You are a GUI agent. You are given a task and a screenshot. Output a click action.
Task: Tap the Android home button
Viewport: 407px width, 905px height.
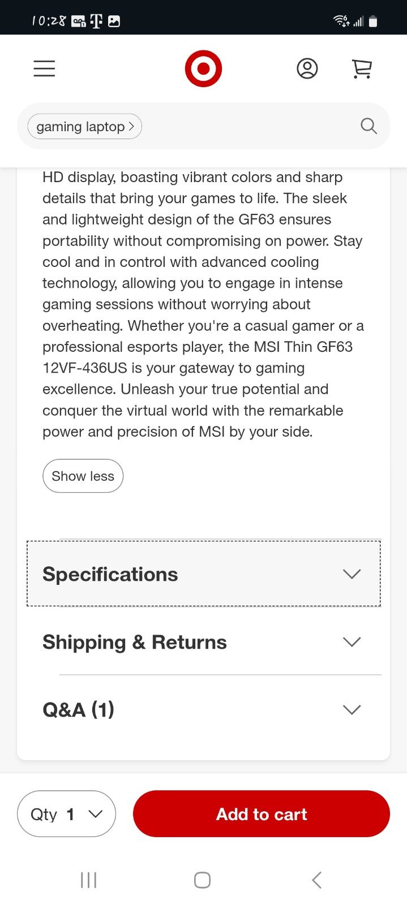(x=202, y=880)
